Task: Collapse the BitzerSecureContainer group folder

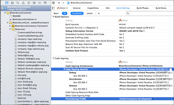Action: point(5,13)
